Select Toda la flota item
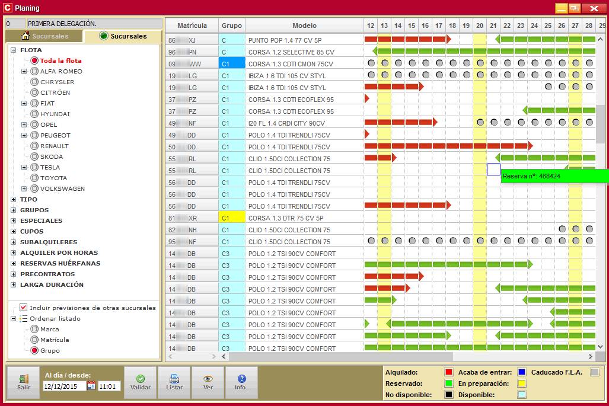This screenshot has height=406, width=609. coord(60,60)
